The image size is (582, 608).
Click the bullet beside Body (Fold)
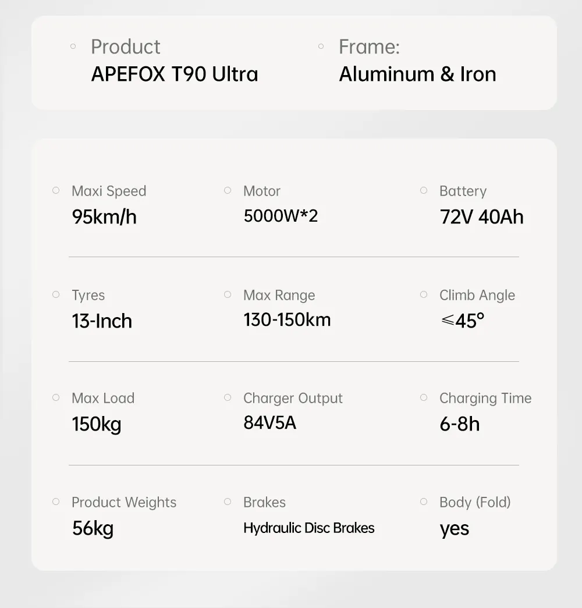tap(424, 502)
